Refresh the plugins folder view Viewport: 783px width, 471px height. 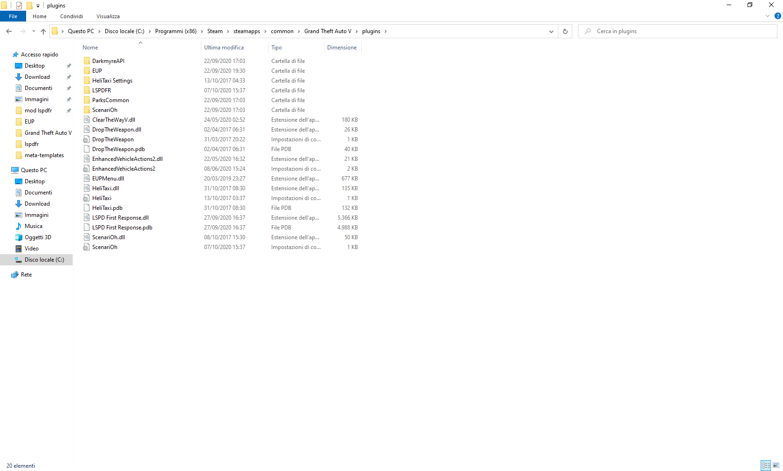(x=565, y=31)
